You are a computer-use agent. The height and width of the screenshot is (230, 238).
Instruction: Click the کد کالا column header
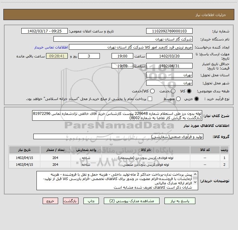tap(205, 150)
